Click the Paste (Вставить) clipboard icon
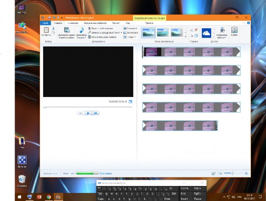Screen dimensions: 266x201 46,30
